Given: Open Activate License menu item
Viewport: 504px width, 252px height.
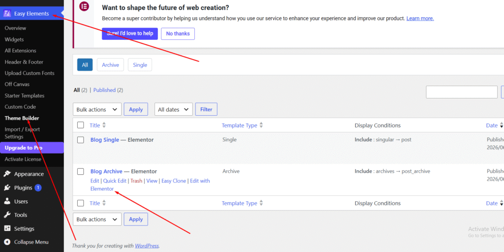Looking at the screenshot, I should tap(23, 159).
